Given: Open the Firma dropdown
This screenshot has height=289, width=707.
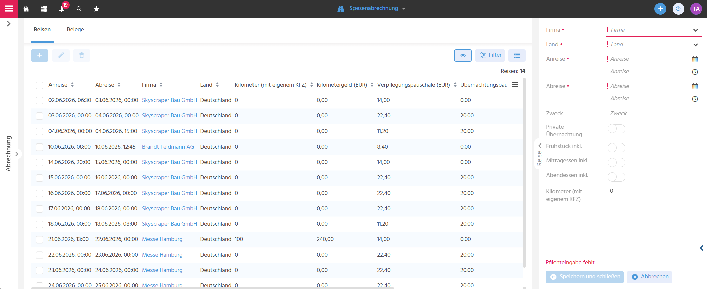Looking at the screenshot, I should pos(654,30).
